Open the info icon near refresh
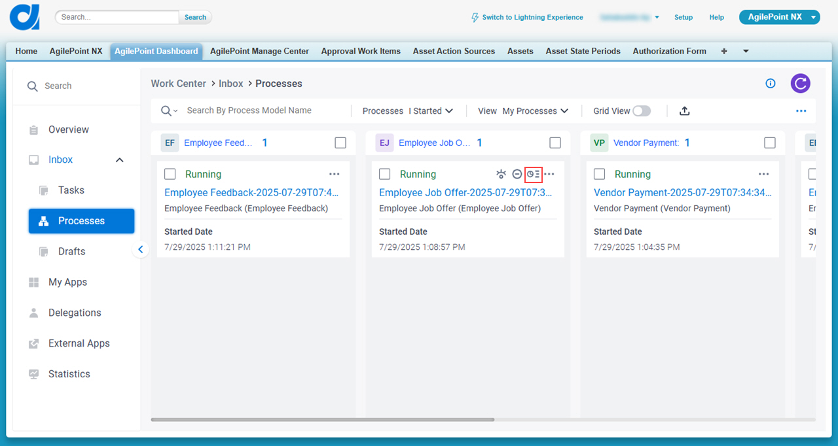 (771, 83)
